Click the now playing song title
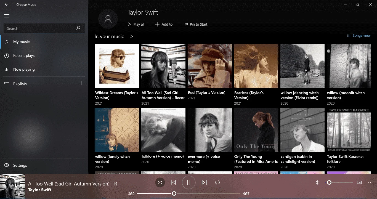The width and height of the screenshot is (377, 199). click(x=73, y=184)
